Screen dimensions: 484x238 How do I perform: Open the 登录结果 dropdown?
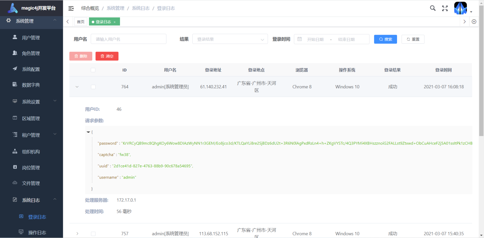coord(230,39)
